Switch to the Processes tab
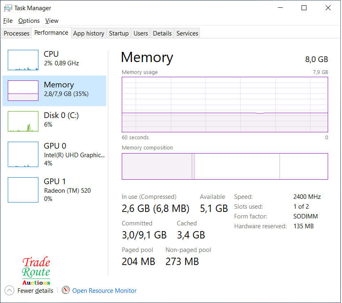 click(16, 33)
